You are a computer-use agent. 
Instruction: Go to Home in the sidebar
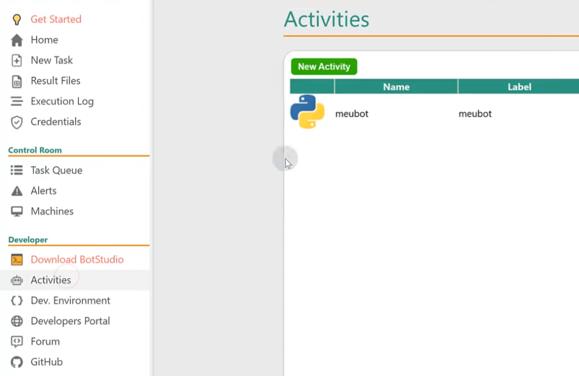(44, 40)
